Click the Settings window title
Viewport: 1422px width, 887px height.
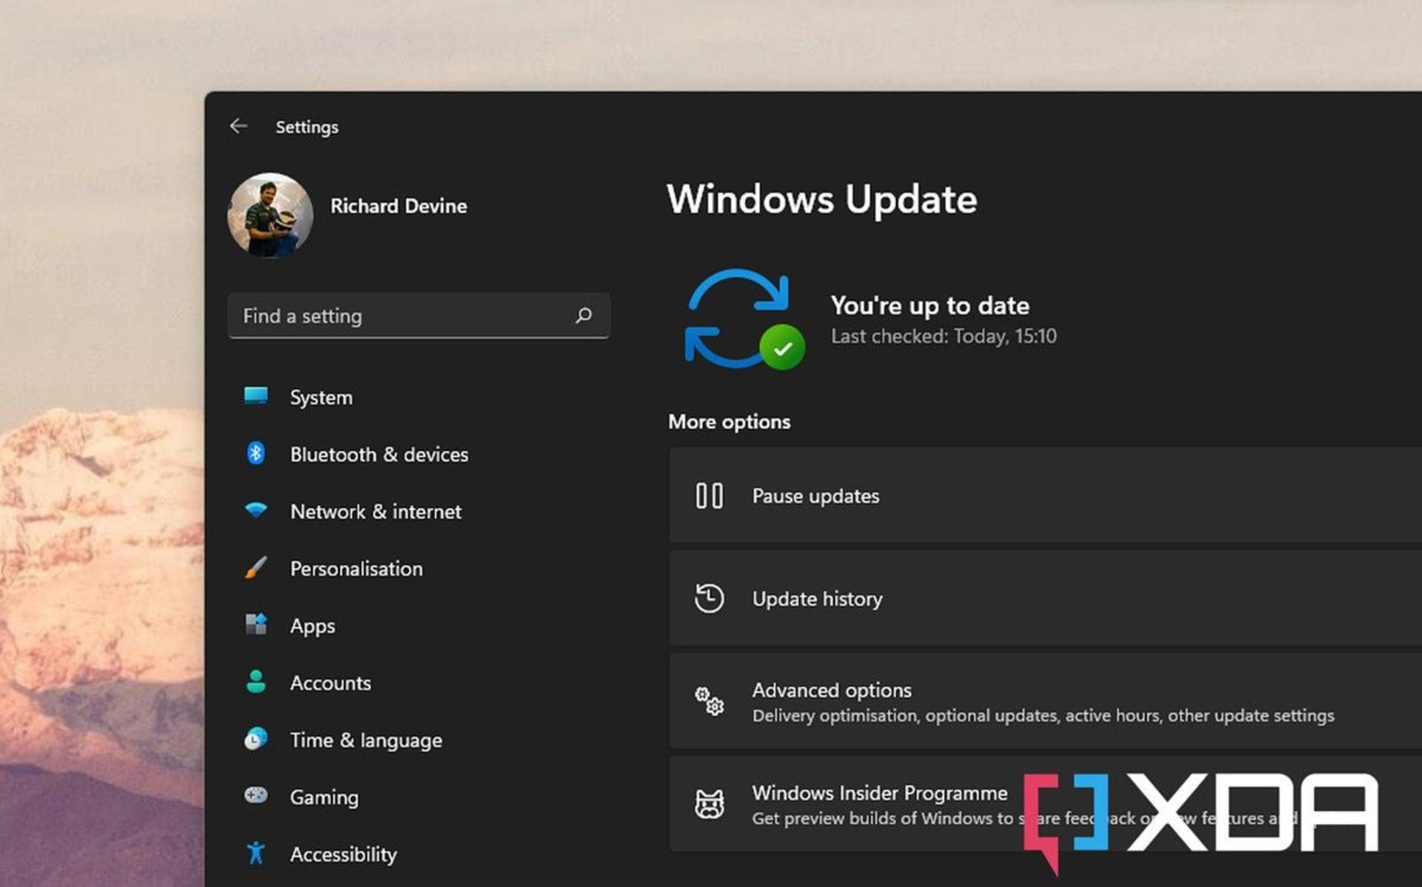pos(307,127)
